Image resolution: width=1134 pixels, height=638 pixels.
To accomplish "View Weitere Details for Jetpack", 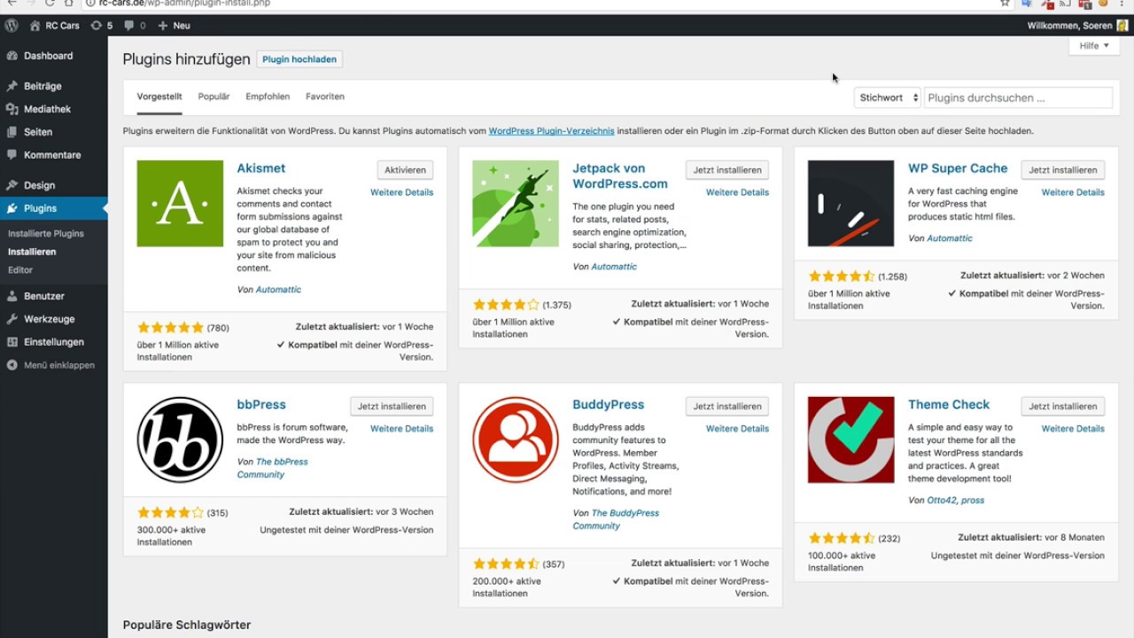I will (737, 192).
